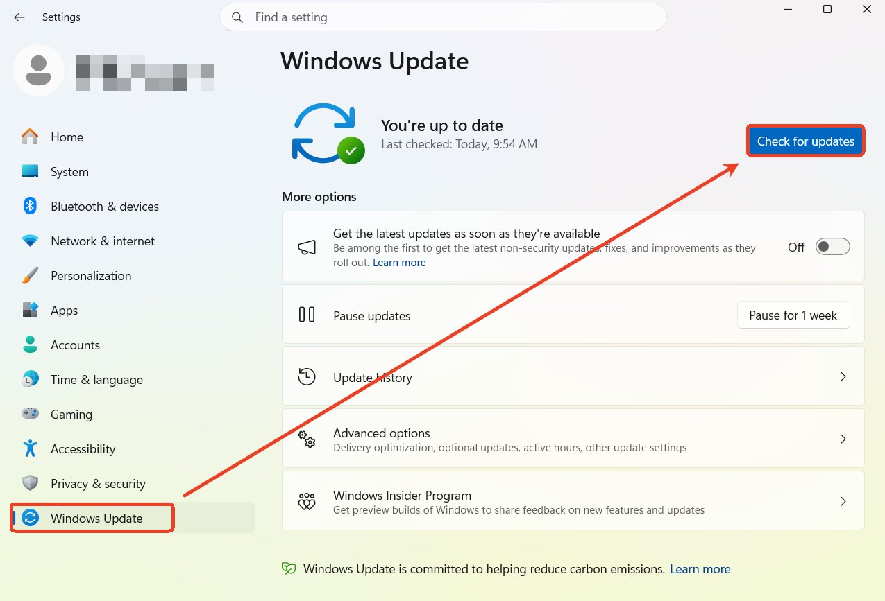The image size is (885, 601).
Task: Open the Update history row
Action: pos(573,376)
